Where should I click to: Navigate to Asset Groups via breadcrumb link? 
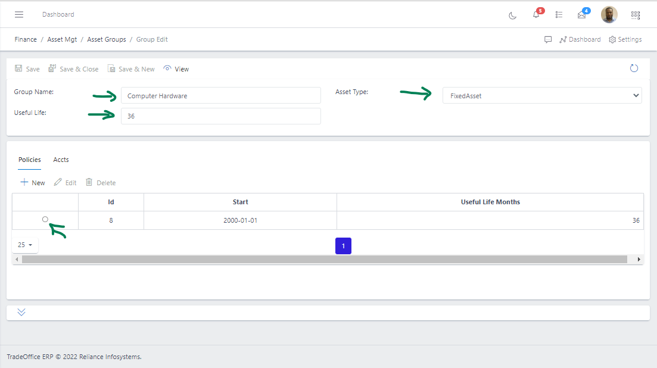tap(106, 39)
